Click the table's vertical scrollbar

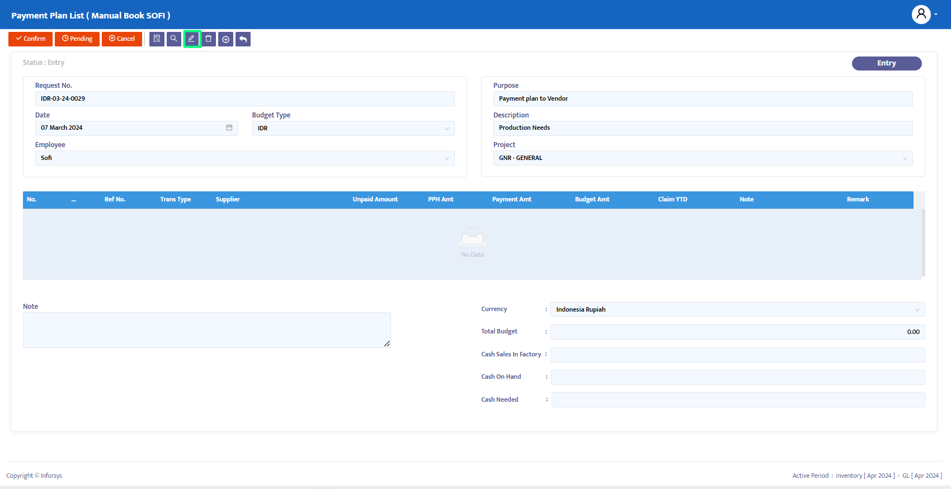923,242
